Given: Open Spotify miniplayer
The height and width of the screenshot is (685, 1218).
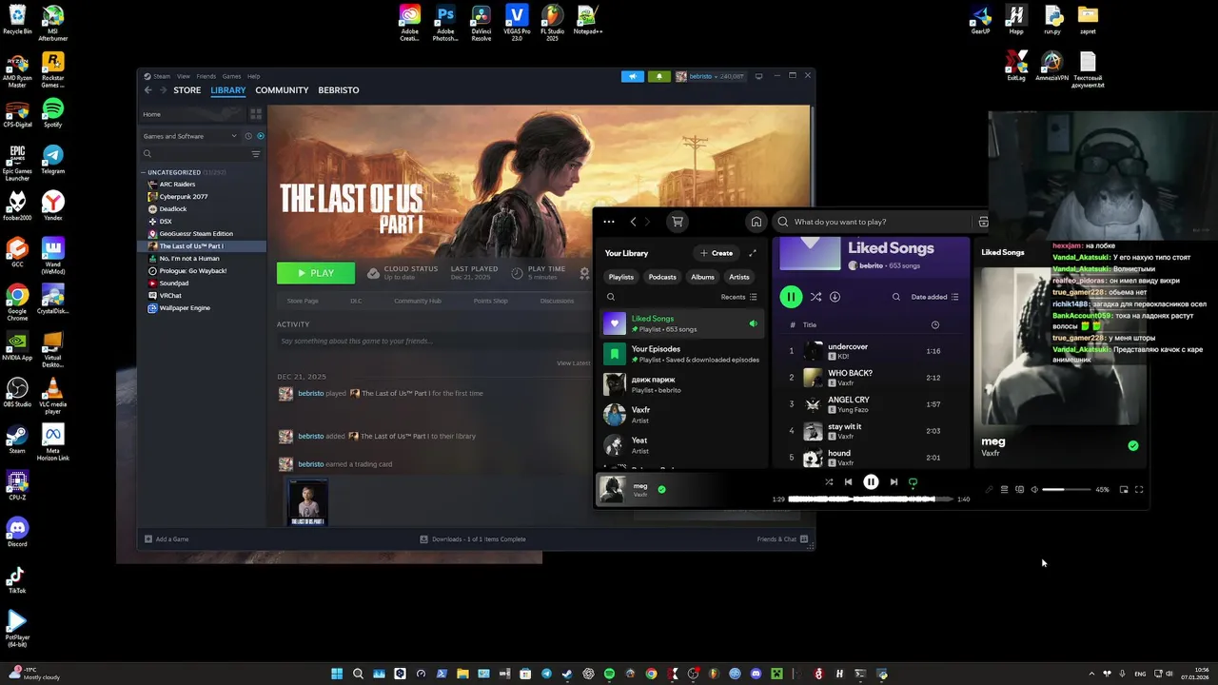Looking at the screenshot, I should point(1124,490).
